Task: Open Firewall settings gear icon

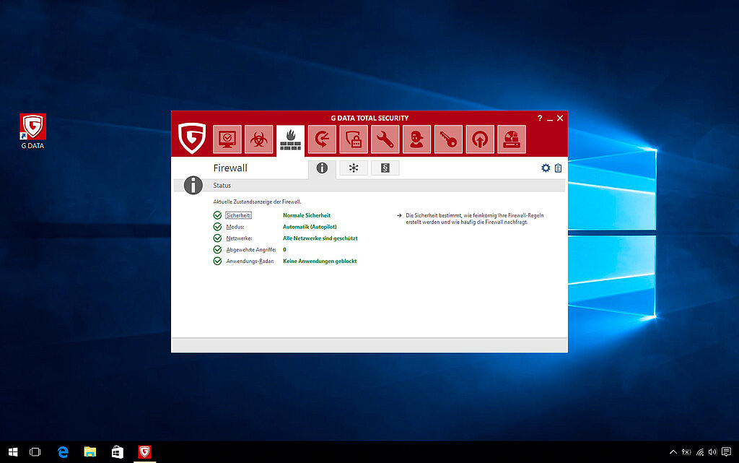Action: (x=546, y=168)
